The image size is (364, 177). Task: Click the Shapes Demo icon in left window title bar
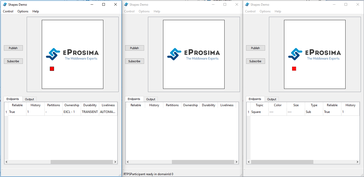pos(5,4)
